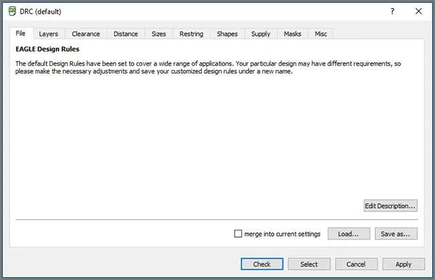
Task: Open the Misc tab
Action: (x=321, y=34)
